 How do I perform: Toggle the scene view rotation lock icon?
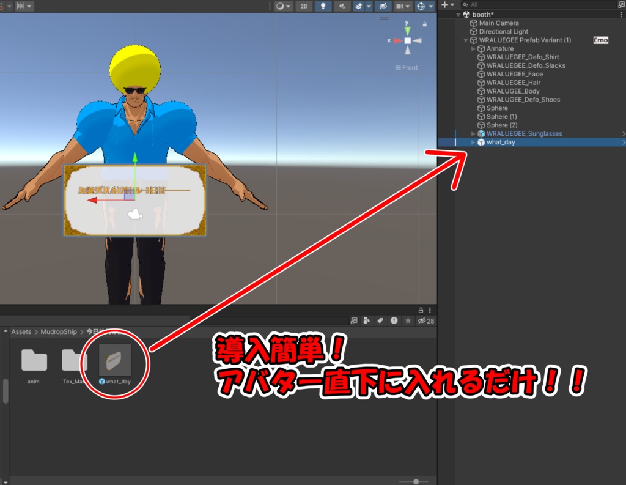[425, 24]
